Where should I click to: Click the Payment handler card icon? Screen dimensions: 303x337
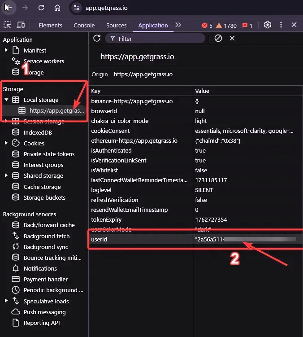[16, 279]
